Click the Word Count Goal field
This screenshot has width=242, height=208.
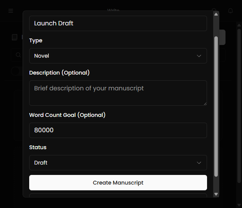118,130
